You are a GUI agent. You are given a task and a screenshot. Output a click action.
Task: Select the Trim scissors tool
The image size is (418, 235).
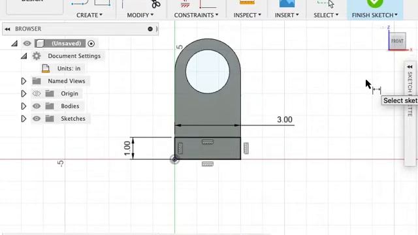click(156, 5)
